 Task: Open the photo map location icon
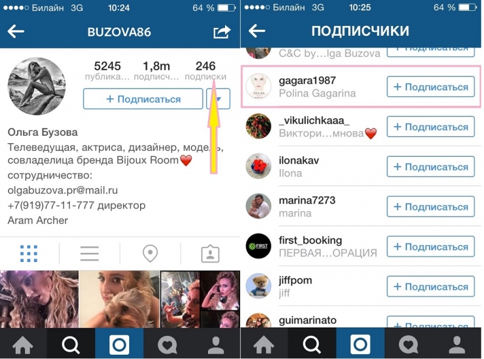tap(150, 253)
